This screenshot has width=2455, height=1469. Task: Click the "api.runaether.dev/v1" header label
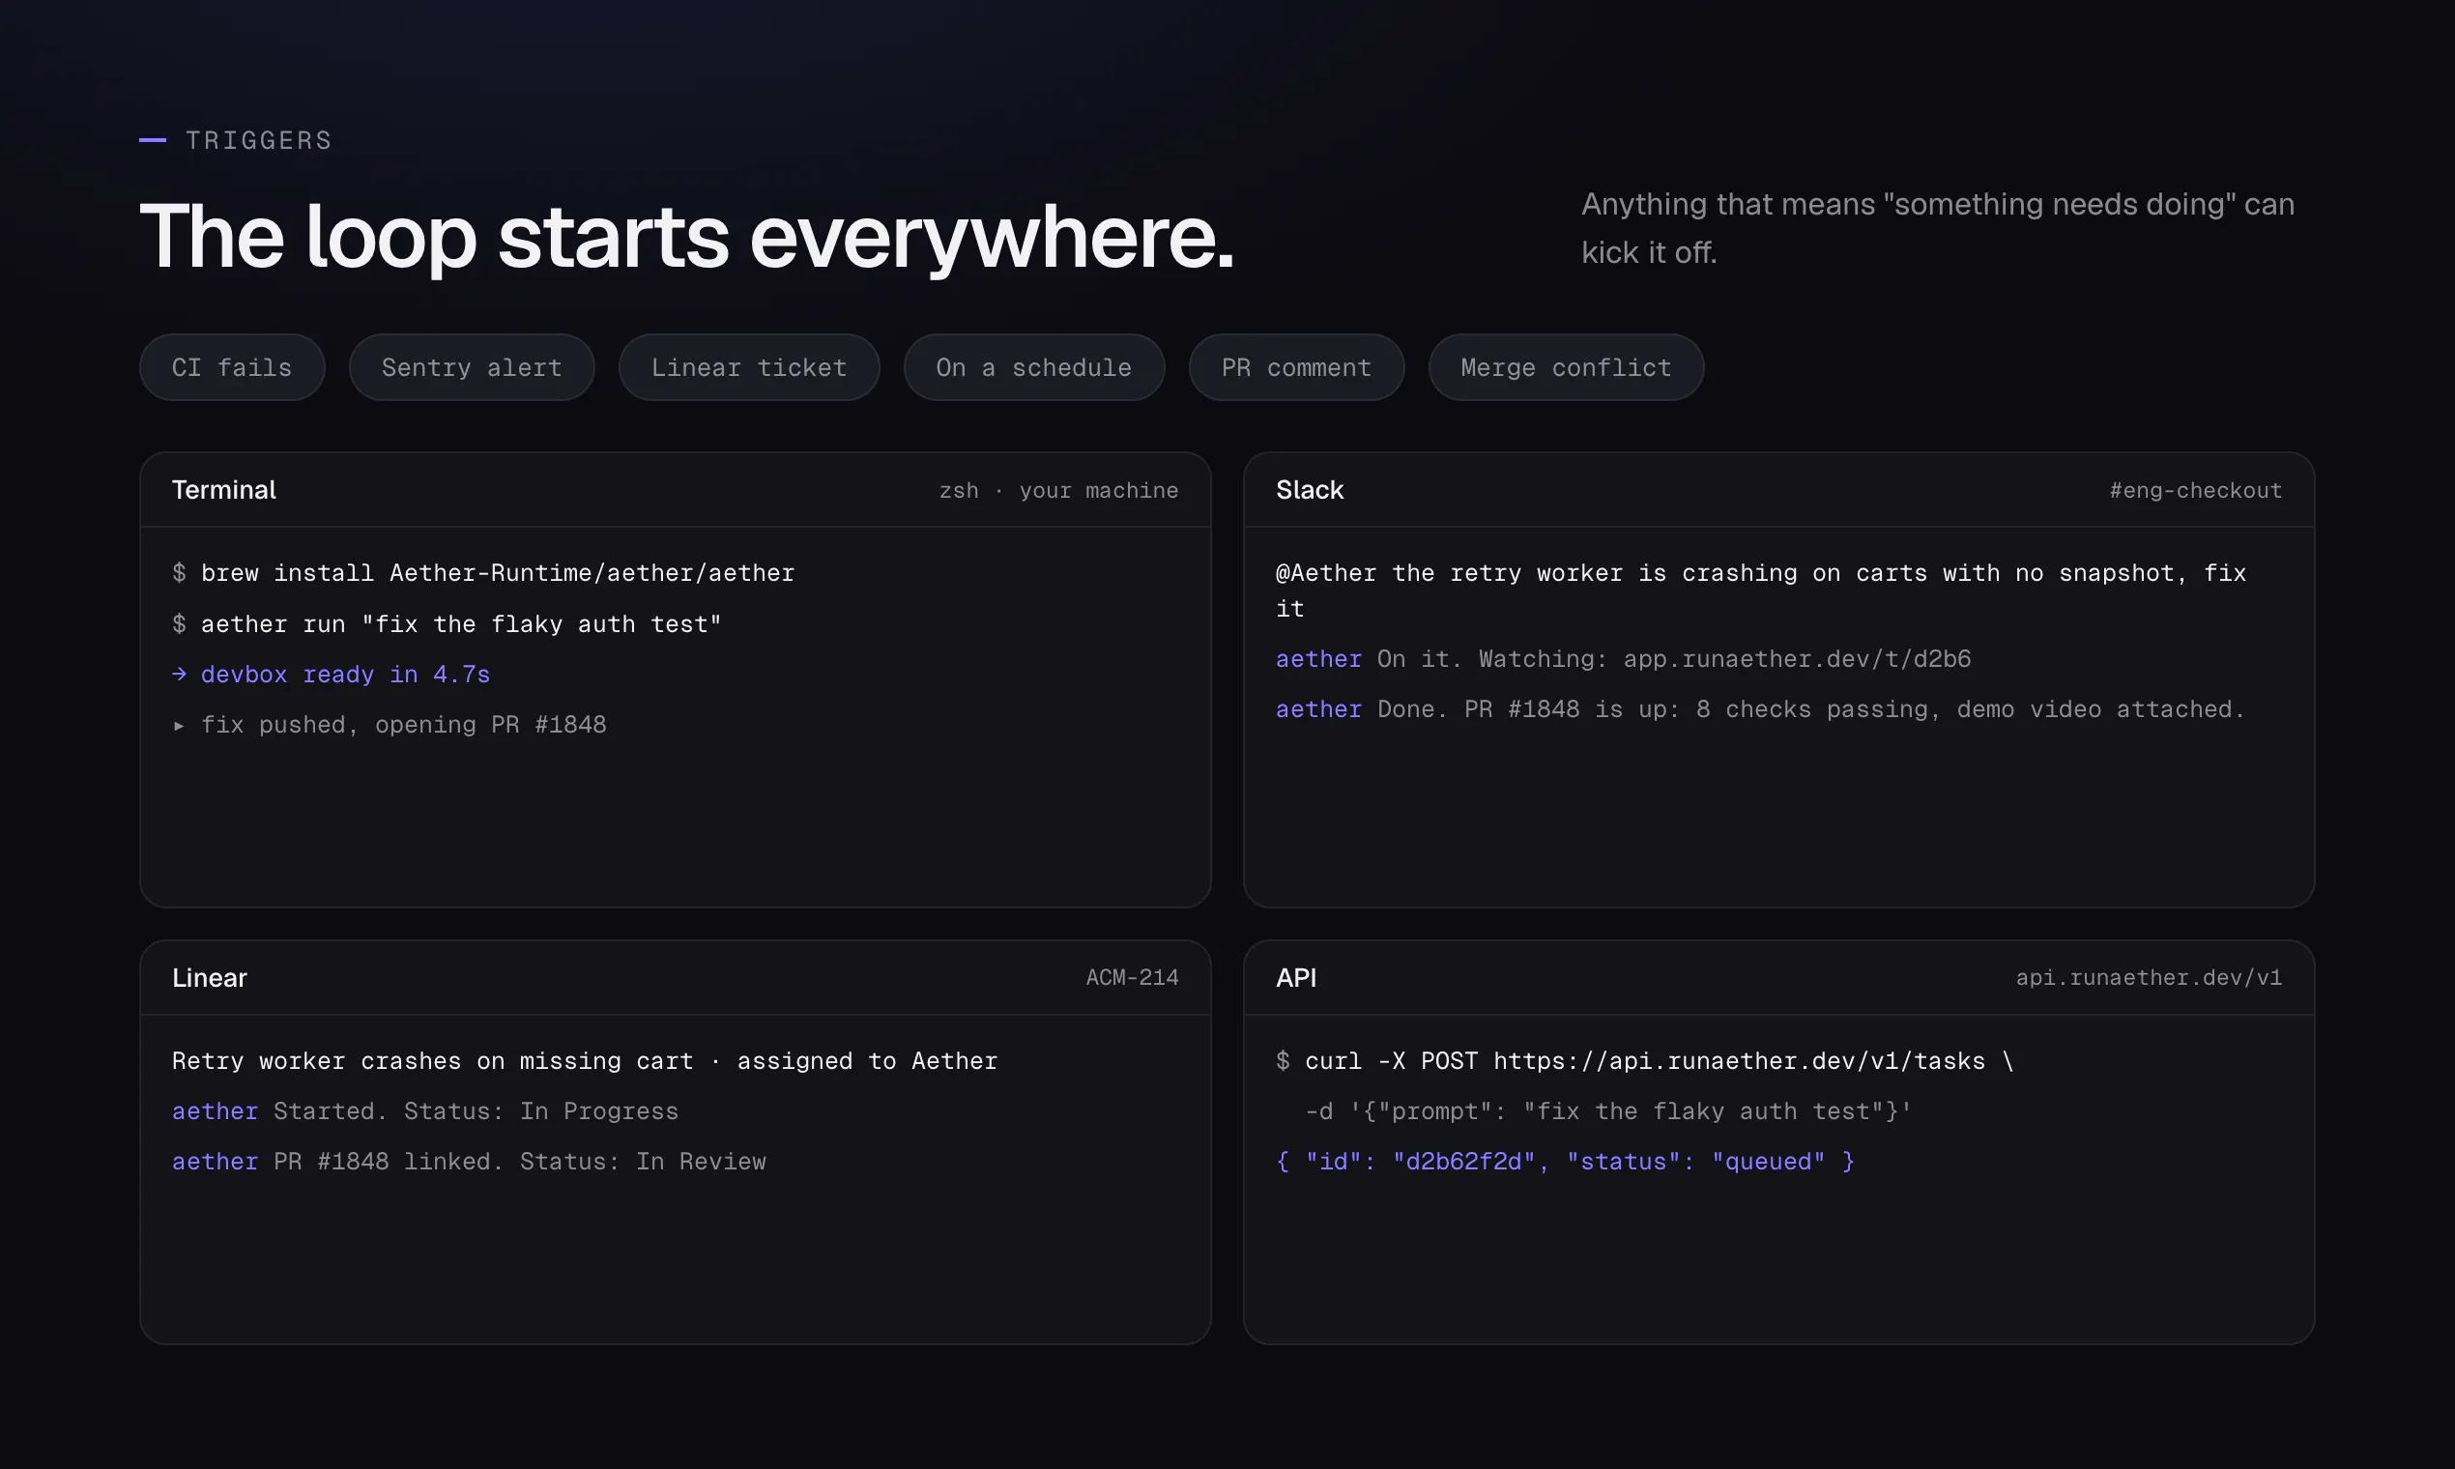2148,978
